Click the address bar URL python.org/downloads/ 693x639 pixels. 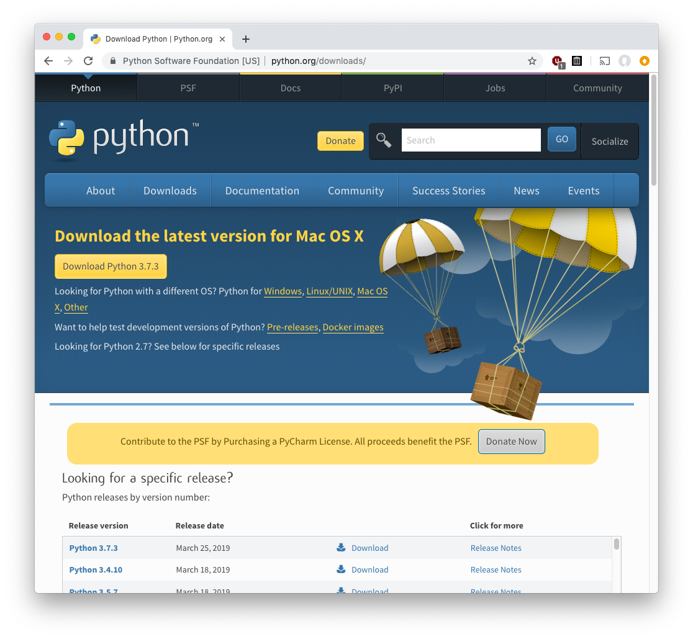318,61
